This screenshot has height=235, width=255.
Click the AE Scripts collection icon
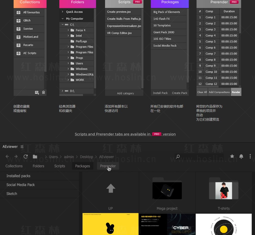[19, 53]
